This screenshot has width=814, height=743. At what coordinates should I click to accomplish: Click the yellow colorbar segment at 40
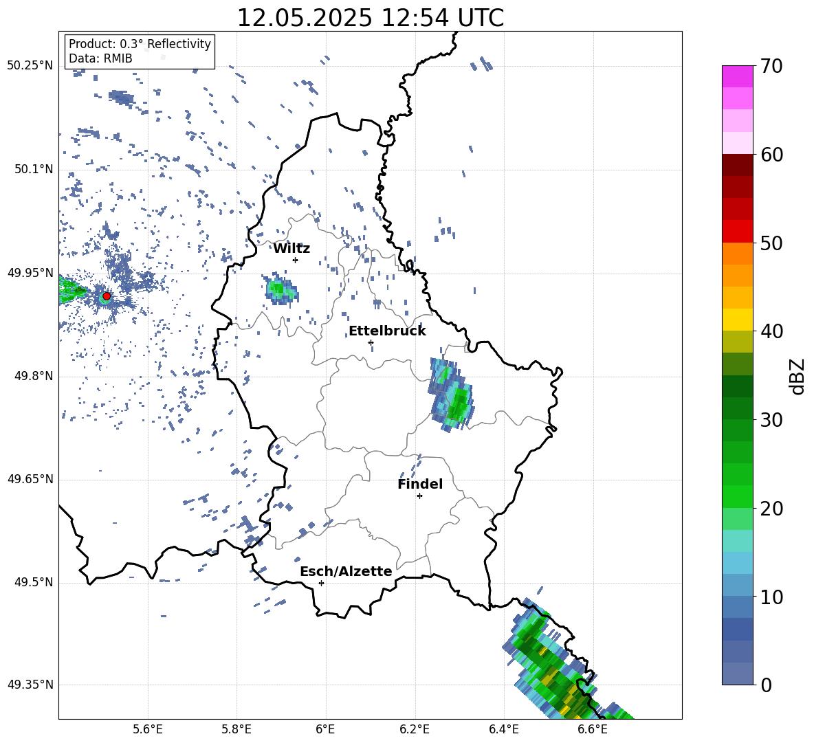737,320
